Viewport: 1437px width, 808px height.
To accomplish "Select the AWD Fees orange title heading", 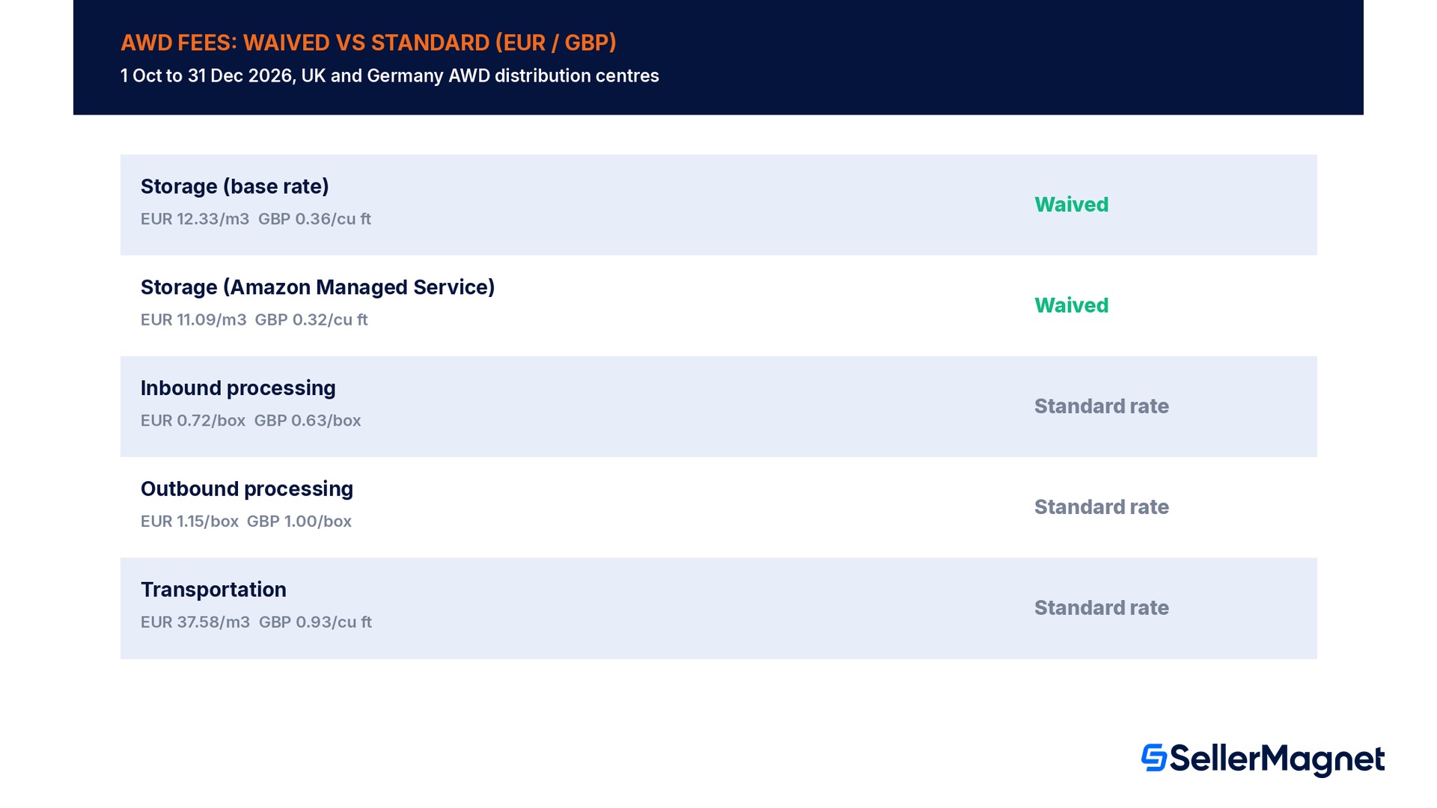I will (368, 43).
